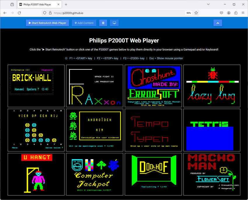This screenshot has height=200, width=248.
Task: Click the address bar URL field
Action: pyautogui.click(x=117, y=13)
